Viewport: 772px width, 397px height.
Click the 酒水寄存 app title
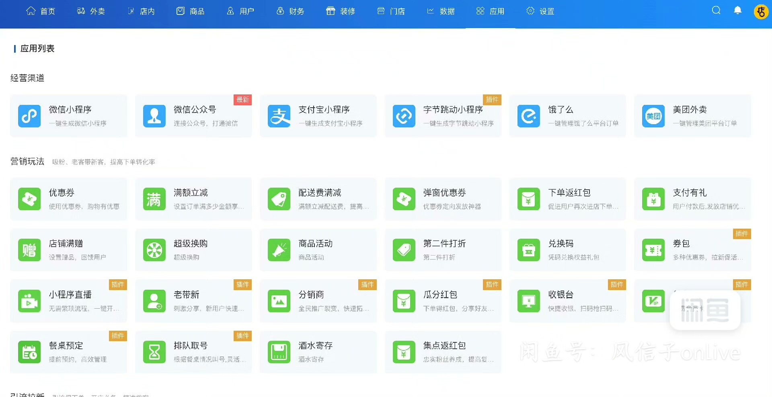pyautogui.click(x=315, y=346)
